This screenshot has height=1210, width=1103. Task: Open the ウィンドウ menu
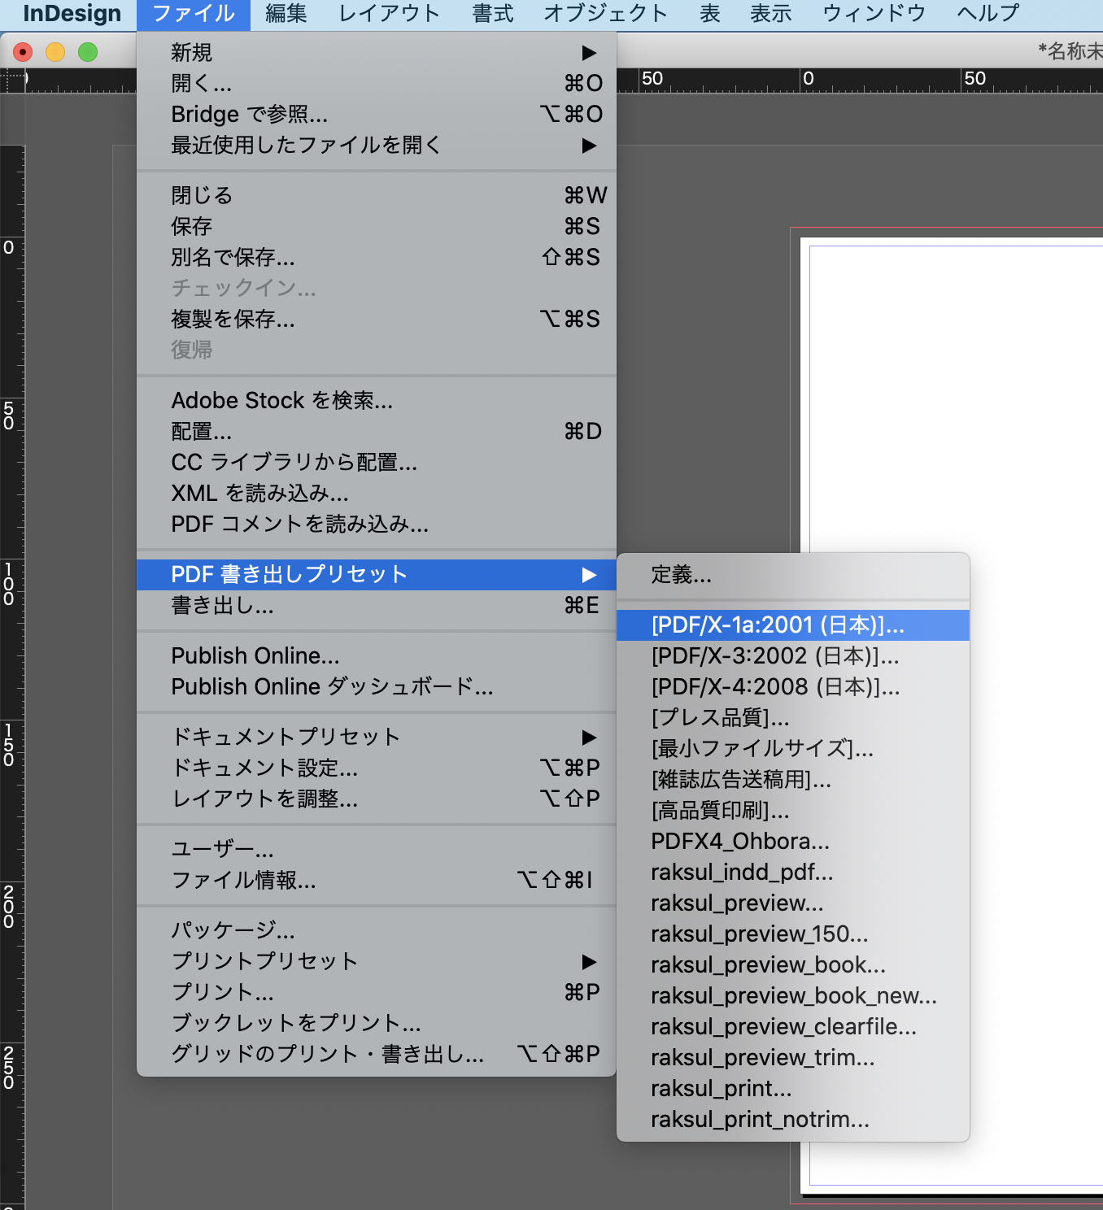(x=874, y=14)
